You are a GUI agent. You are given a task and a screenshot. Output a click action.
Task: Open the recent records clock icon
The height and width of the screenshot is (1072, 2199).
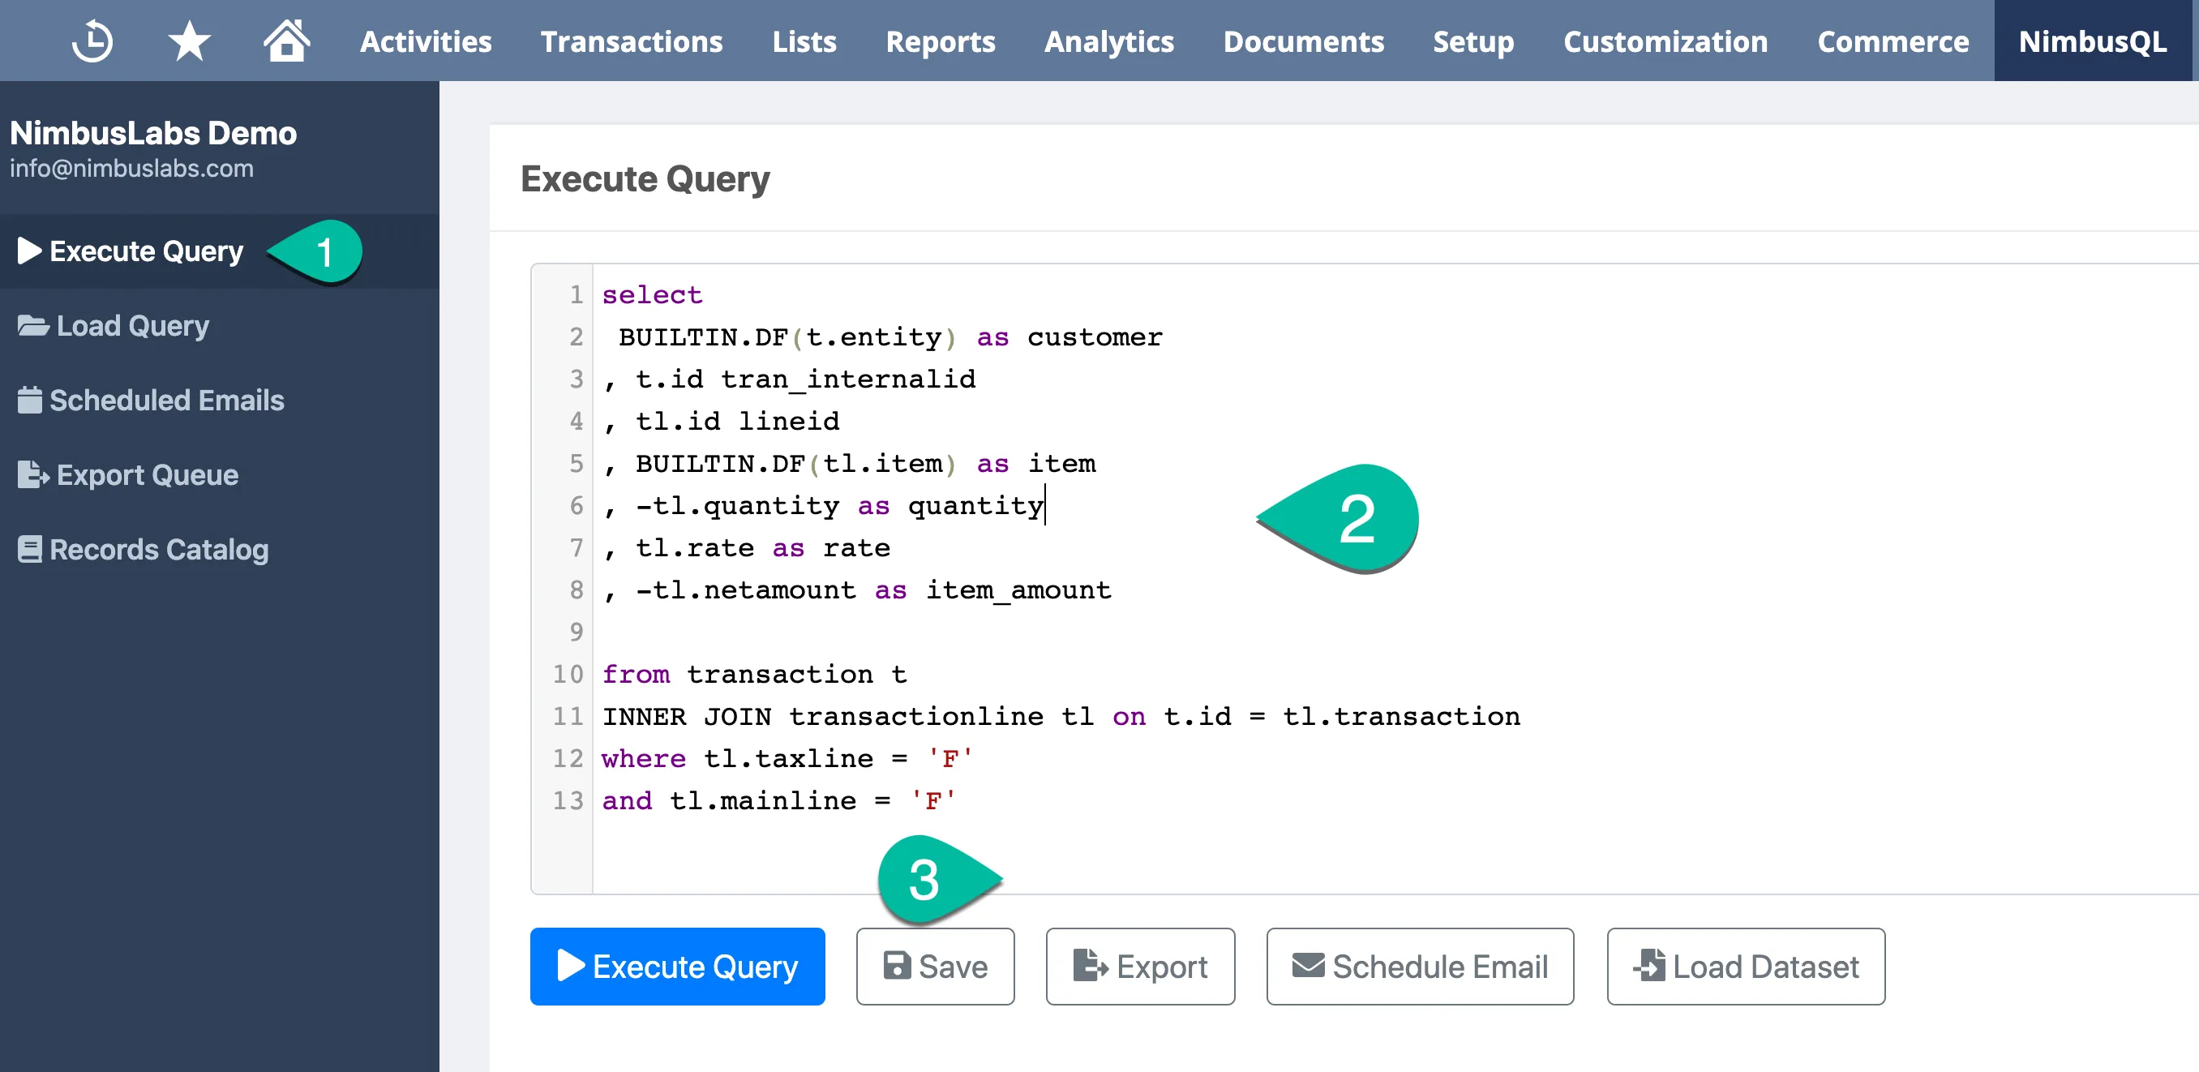92,41
